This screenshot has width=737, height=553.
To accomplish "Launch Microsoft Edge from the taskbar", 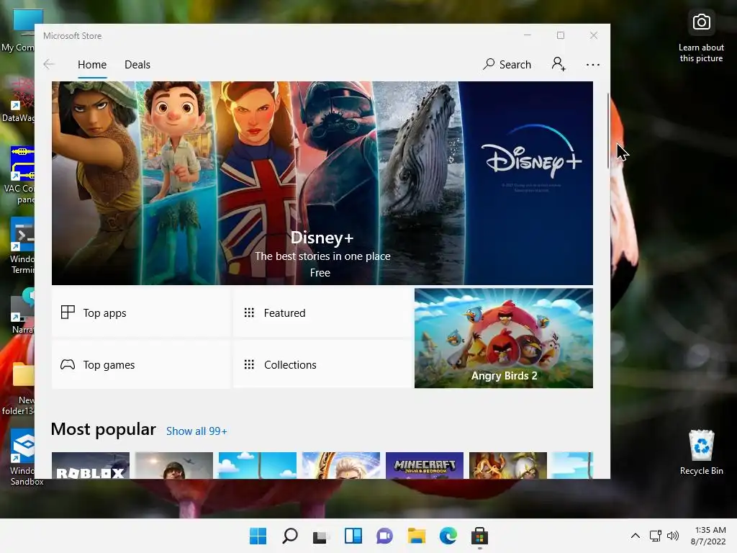I will click(448, 536).
